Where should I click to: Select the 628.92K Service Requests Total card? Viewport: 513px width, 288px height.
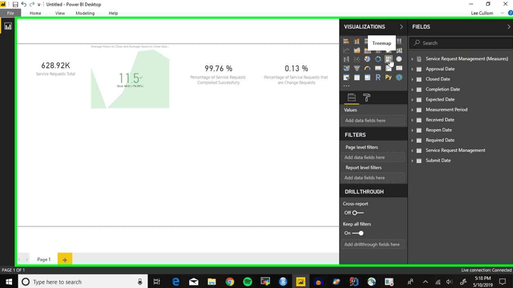56,68
